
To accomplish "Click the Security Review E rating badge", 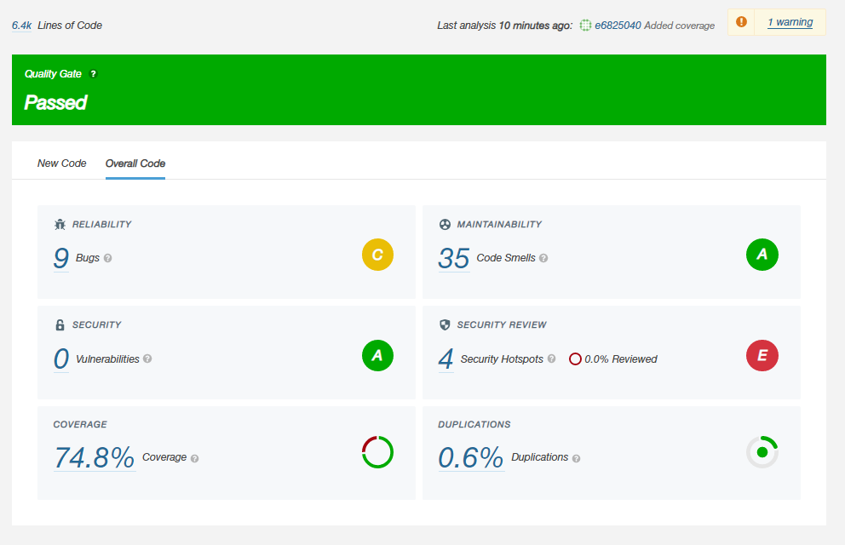I will tap(762, 355).
